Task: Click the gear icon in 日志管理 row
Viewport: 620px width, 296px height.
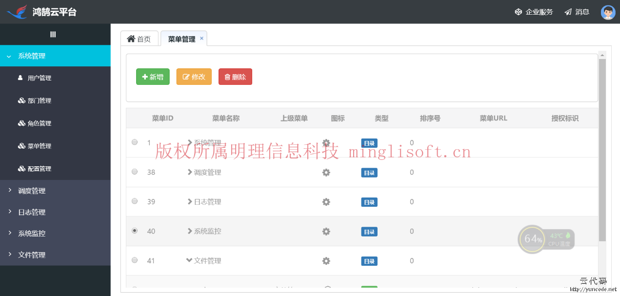Action: pos(326,202)
